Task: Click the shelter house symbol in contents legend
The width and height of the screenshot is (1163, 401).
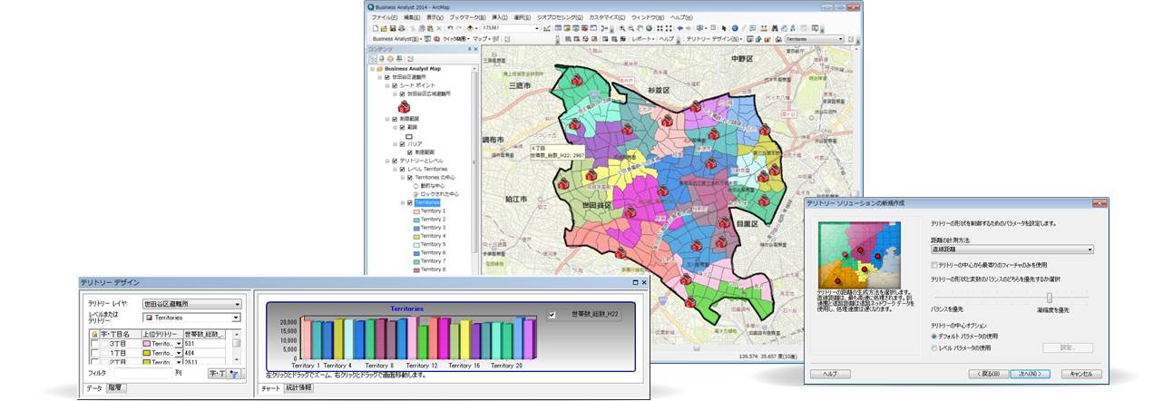Action: pyautogui.click(x=403, y=107)
